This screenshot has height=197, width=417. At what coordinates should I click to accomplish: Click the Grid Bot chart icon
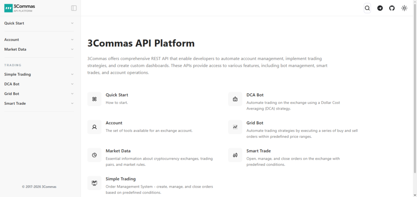[235, 127]
